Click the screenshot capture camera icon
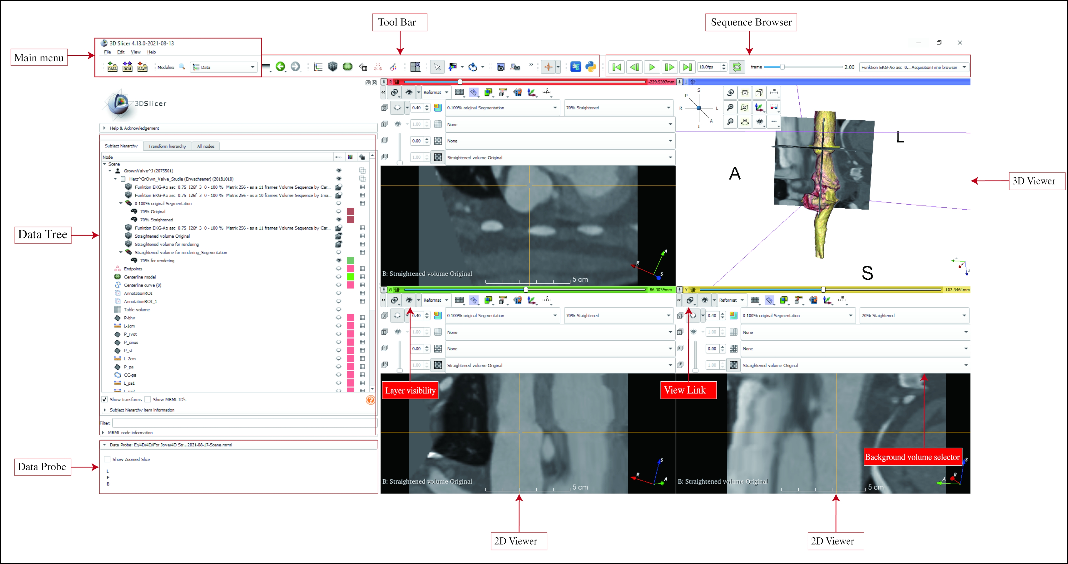Image resolution: width=1068 pixels, height=564 pixels. (500, 67)
